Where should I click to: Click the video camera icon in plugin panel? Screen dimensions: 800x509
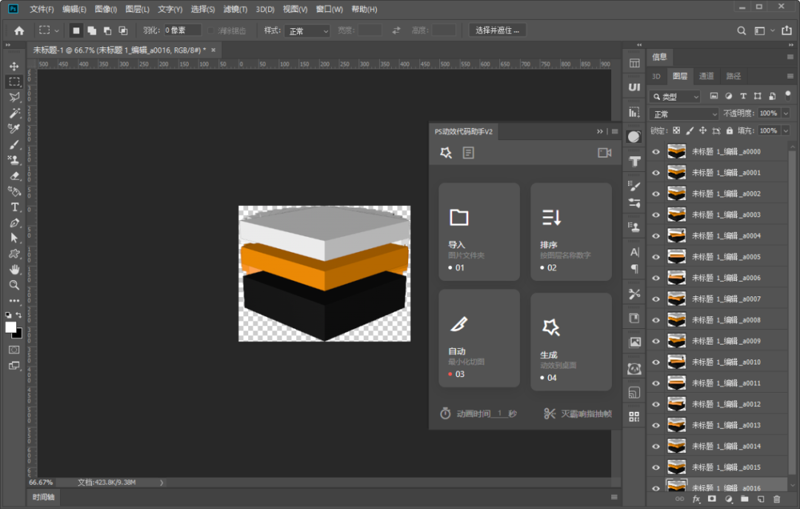(x=604, y=153)
